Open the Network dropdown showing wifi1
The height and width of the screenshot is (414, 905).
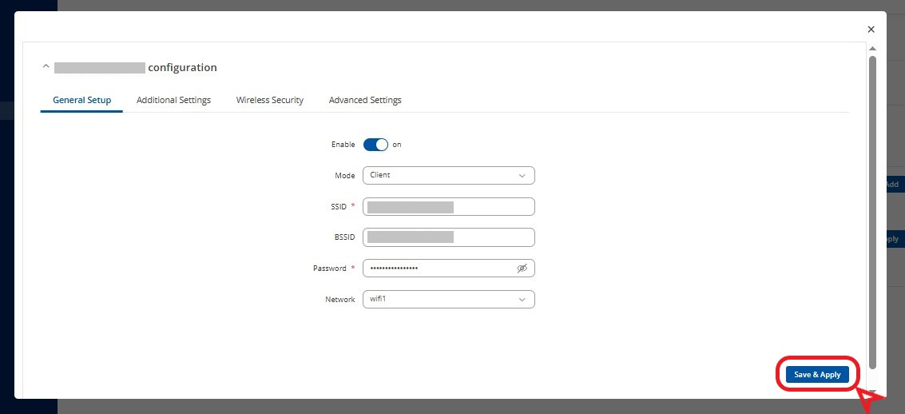447,300
